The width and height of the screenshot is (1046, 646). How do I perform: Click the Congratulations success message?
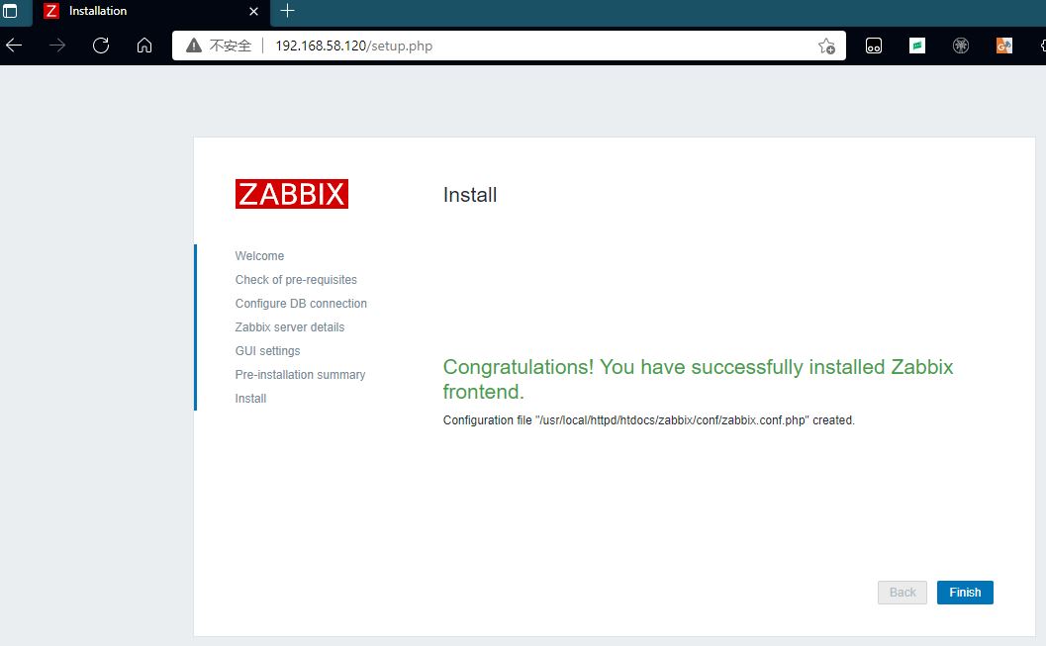click(x=698, y=379)
